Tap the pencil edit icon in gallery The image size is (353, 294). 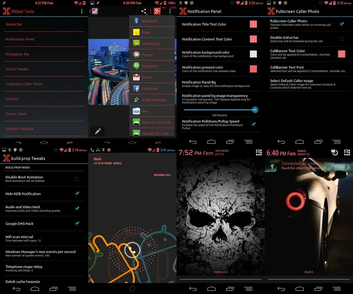98,131
